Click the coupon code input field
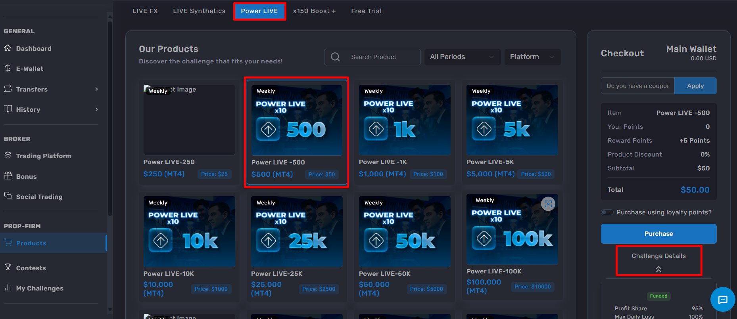The height and width of the screenshot is (319, 737). (x=638, y=86)
